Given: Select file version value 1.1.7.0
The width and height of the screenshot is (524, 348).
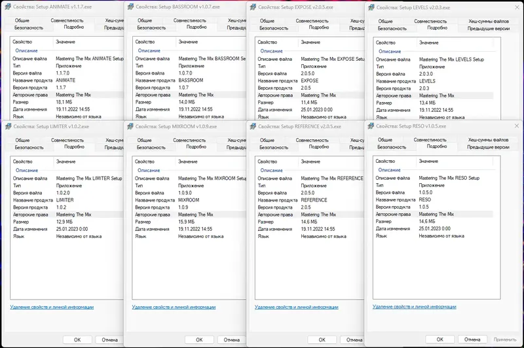Looking at the screenshot, I should 62,73.
